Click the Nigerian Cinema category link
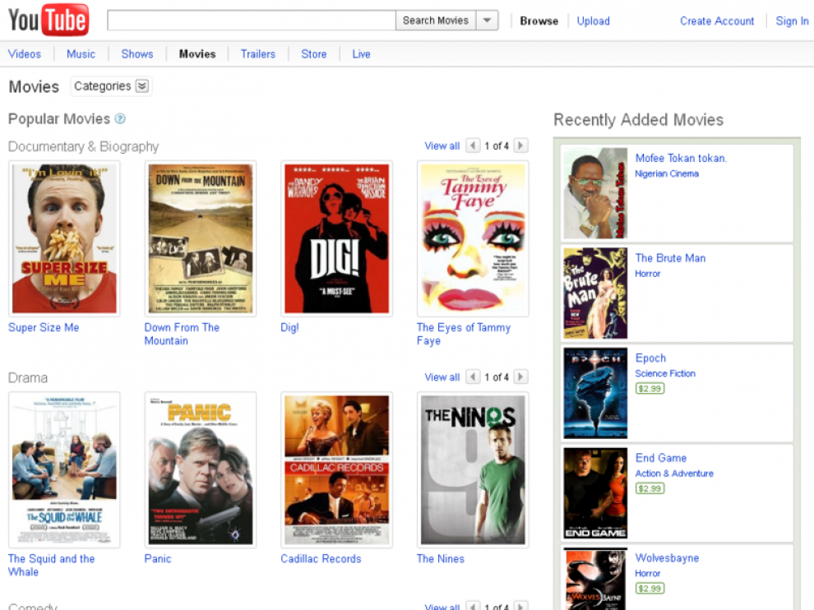This screenshot has height=610, width=814. coord(667,173)
